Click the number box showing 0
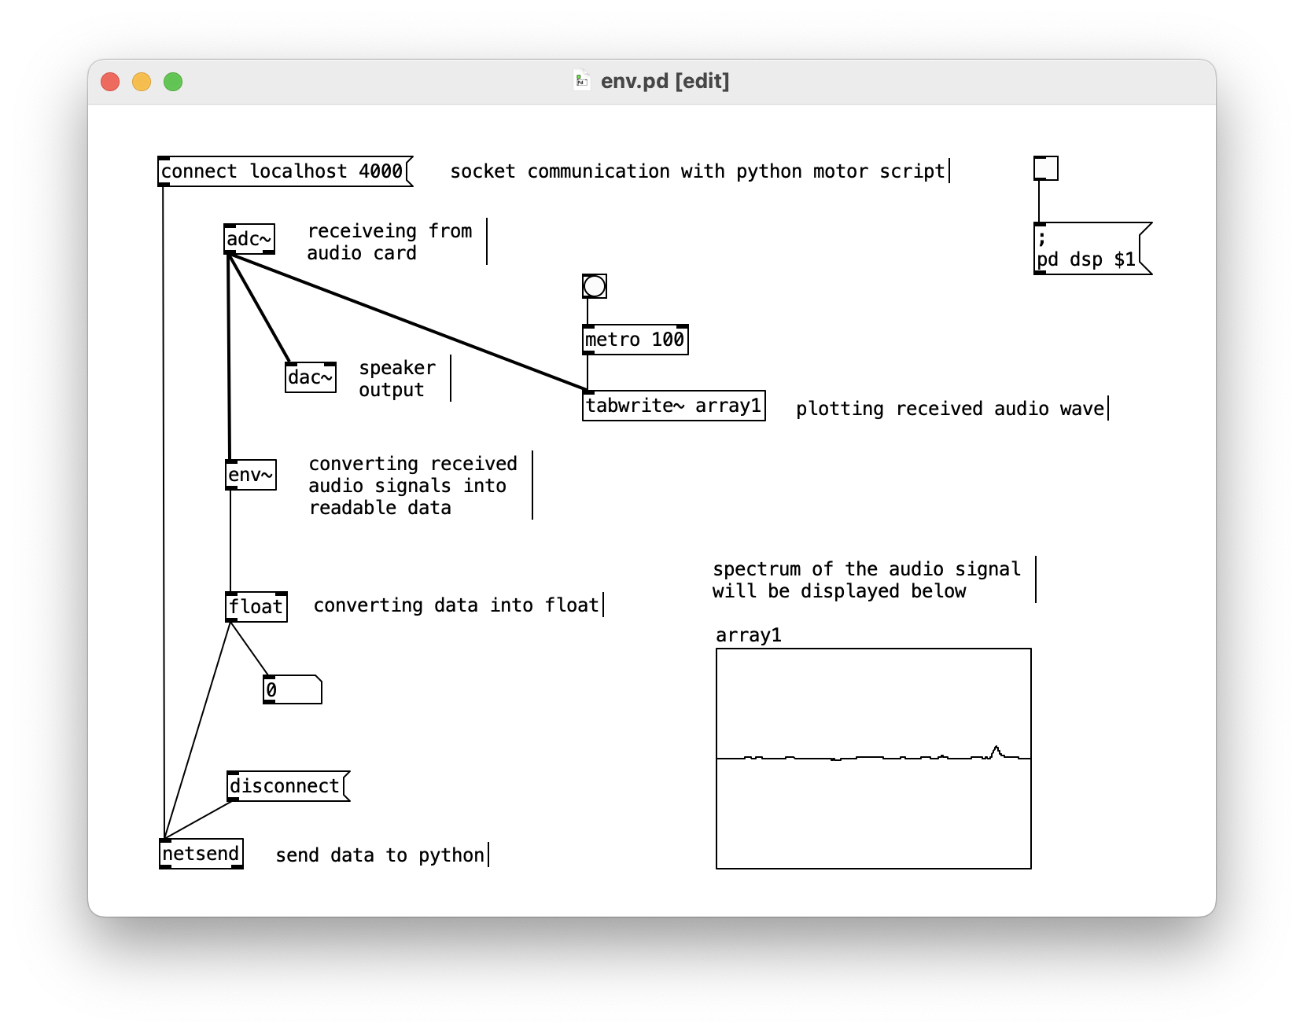The height and width of the screenshot is (1033, 1304). [x=293, y=689]
